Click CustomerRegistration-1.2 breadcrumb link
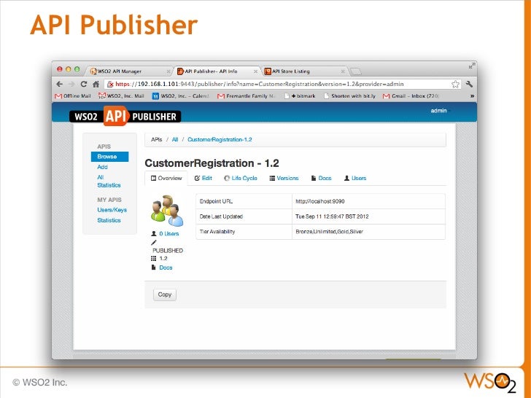This screenshot has height=398, width=531. 220,139
